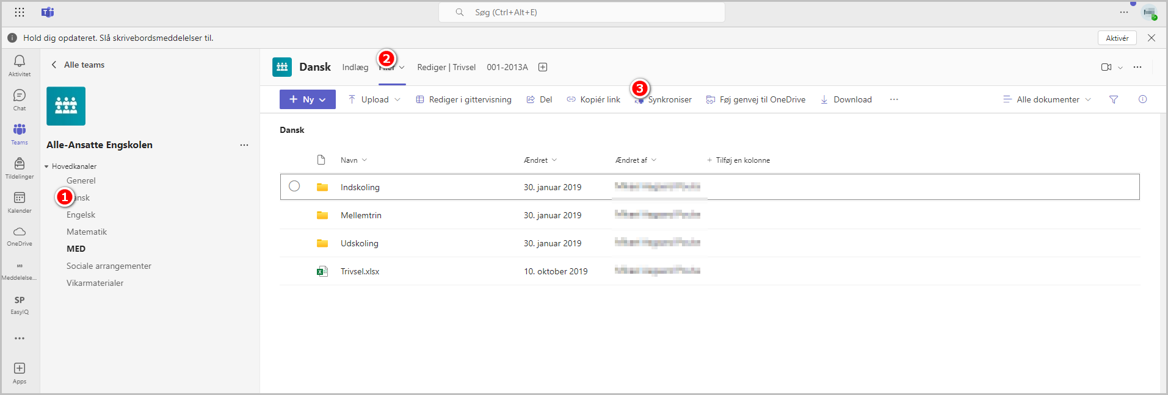This screenshot has width=1168, height=395.
Task: Open the Sociale arrangementer channel
Action: point(109,266)
